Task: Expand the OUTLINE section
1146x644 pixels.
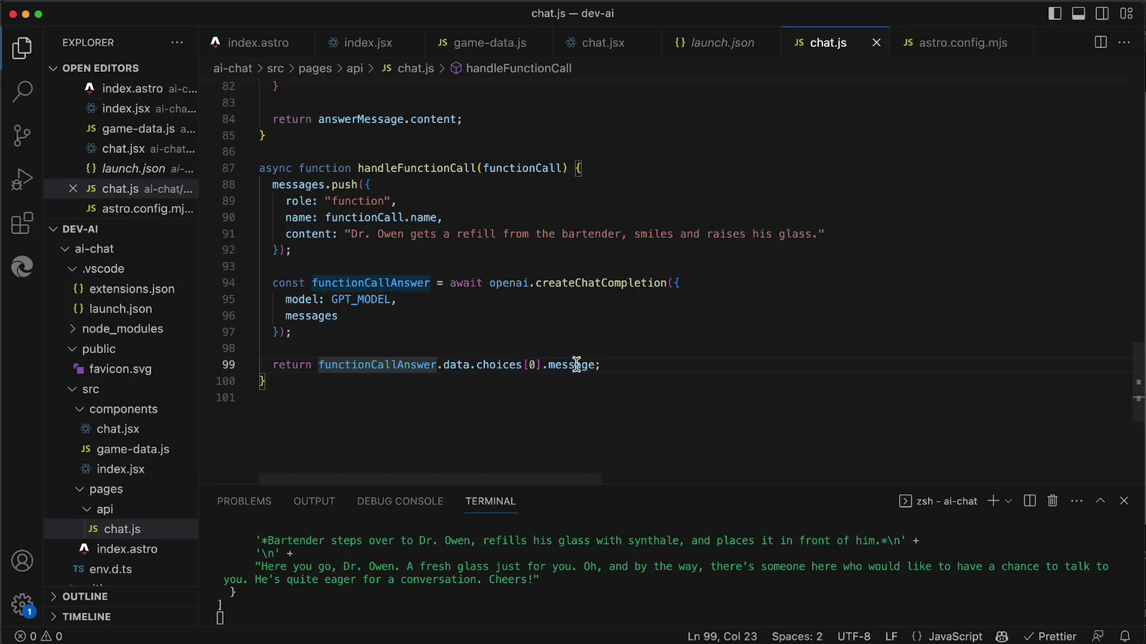Action: click(x=85, y=596)
